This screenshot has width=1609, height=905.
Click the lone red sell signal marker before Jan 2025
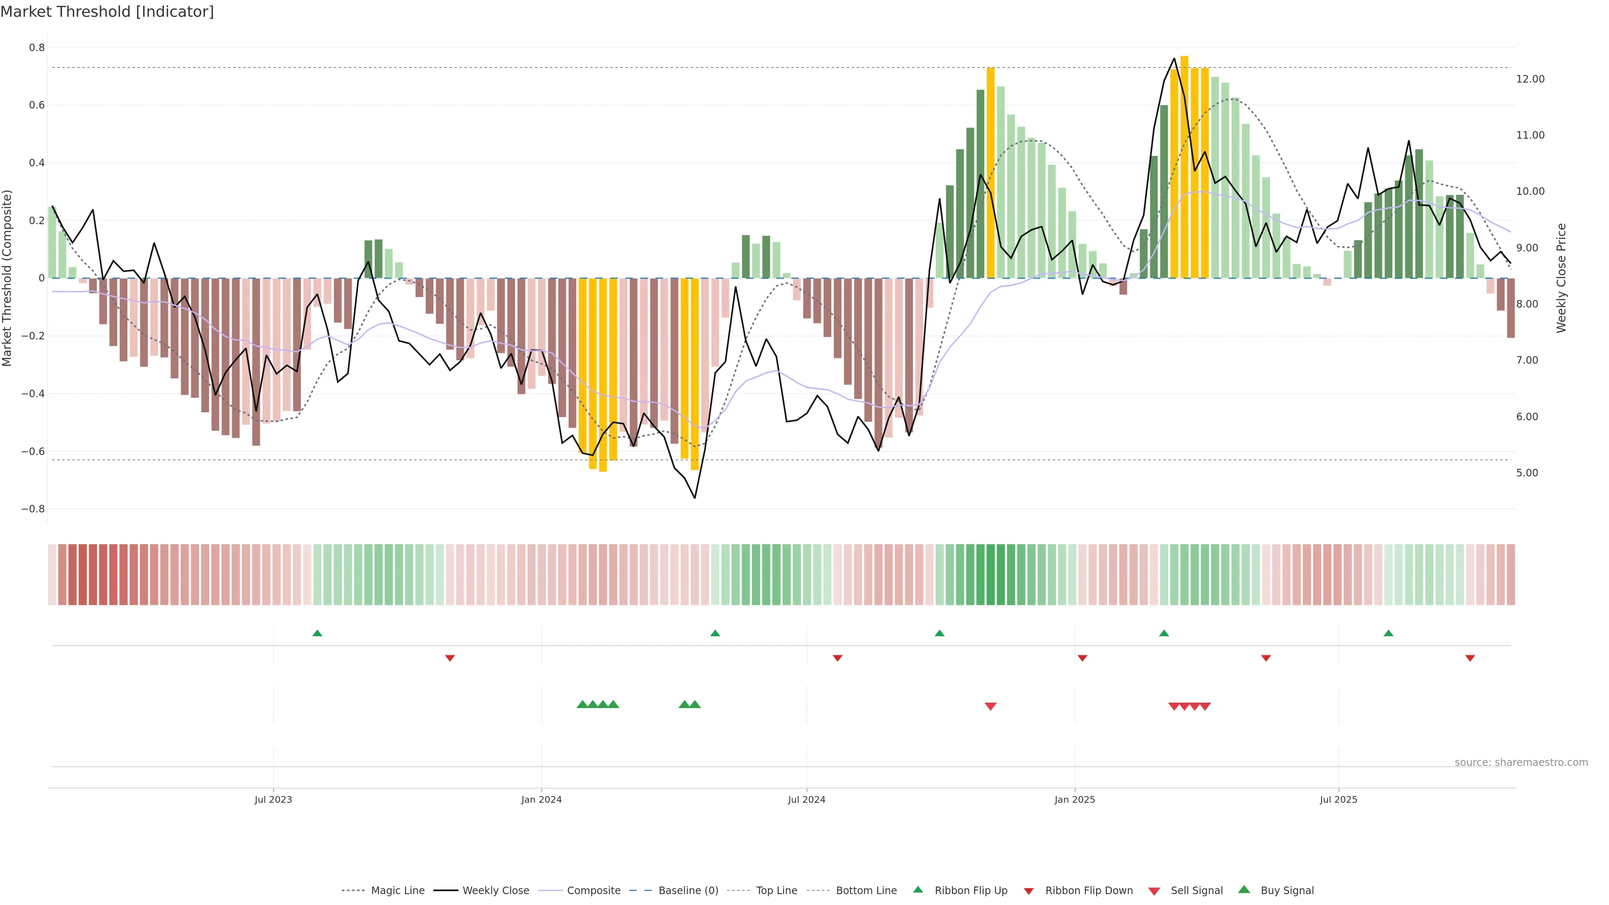click(x=991, y=706)
